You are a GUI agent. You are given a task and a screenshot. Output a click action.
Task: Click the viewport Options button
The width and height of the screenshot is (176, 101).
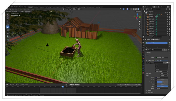138,11
